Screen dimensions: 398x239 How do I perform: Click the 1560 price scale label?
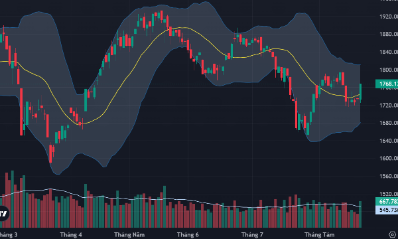tap(389, 176)
